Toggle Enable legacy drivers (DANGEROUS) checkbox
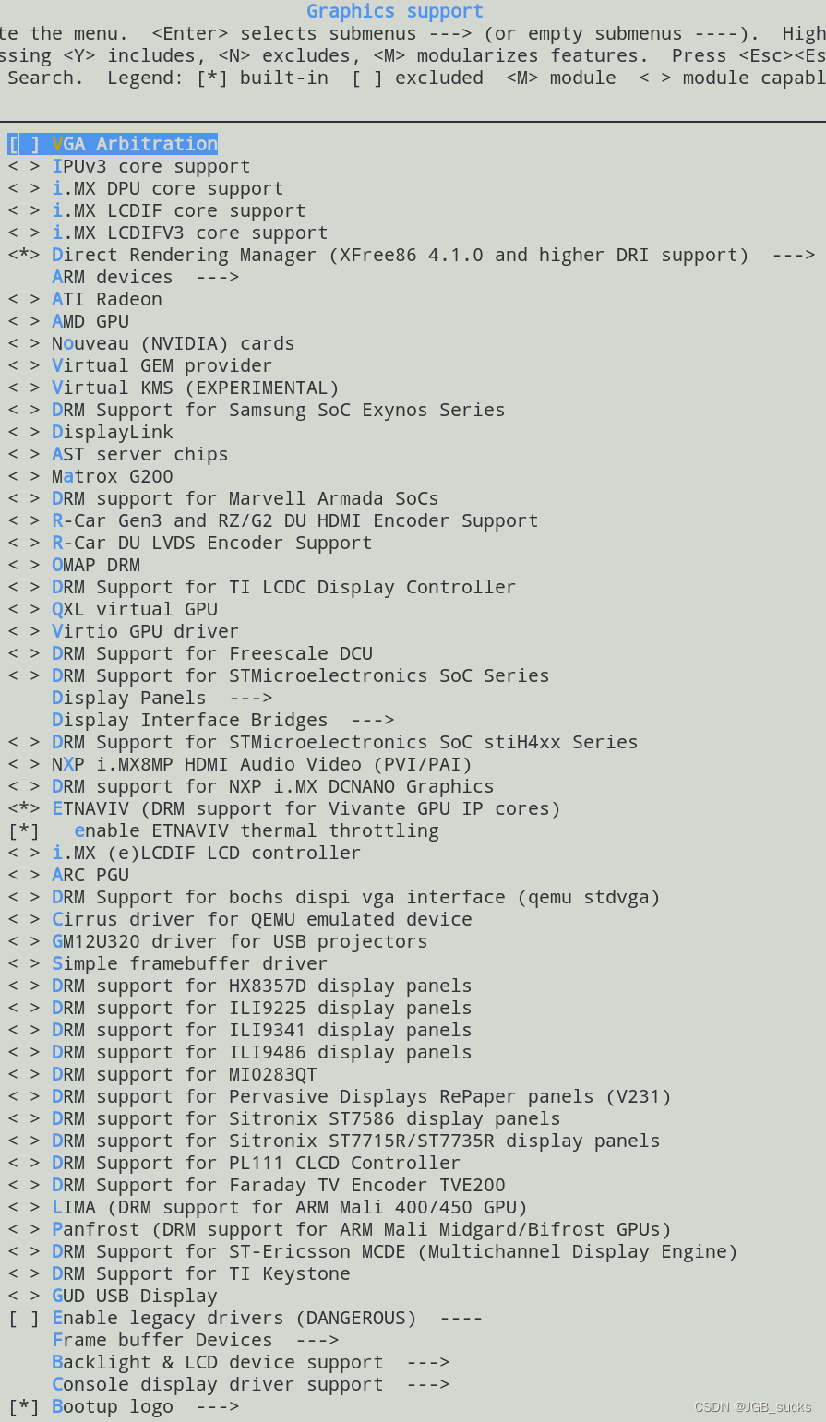This screenshot has height=1422, width=826. 24,1318
